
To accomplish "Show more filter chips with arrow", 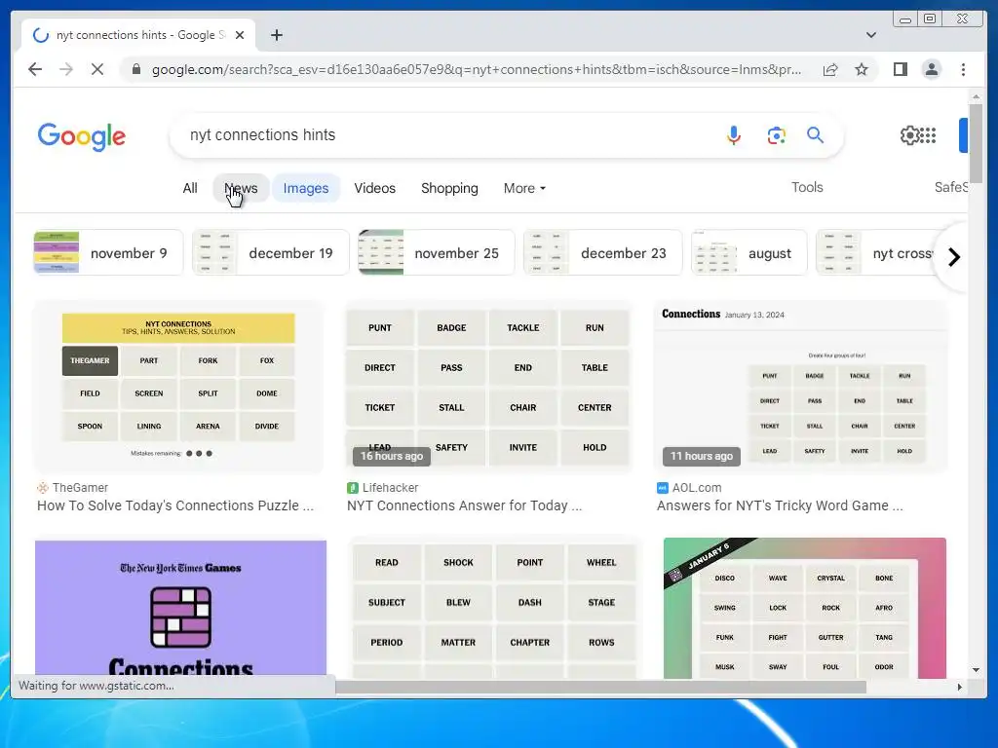I will [x=953, y=257].
